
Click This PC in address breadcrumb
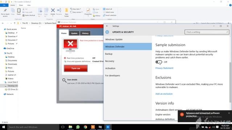pos(25,23)
